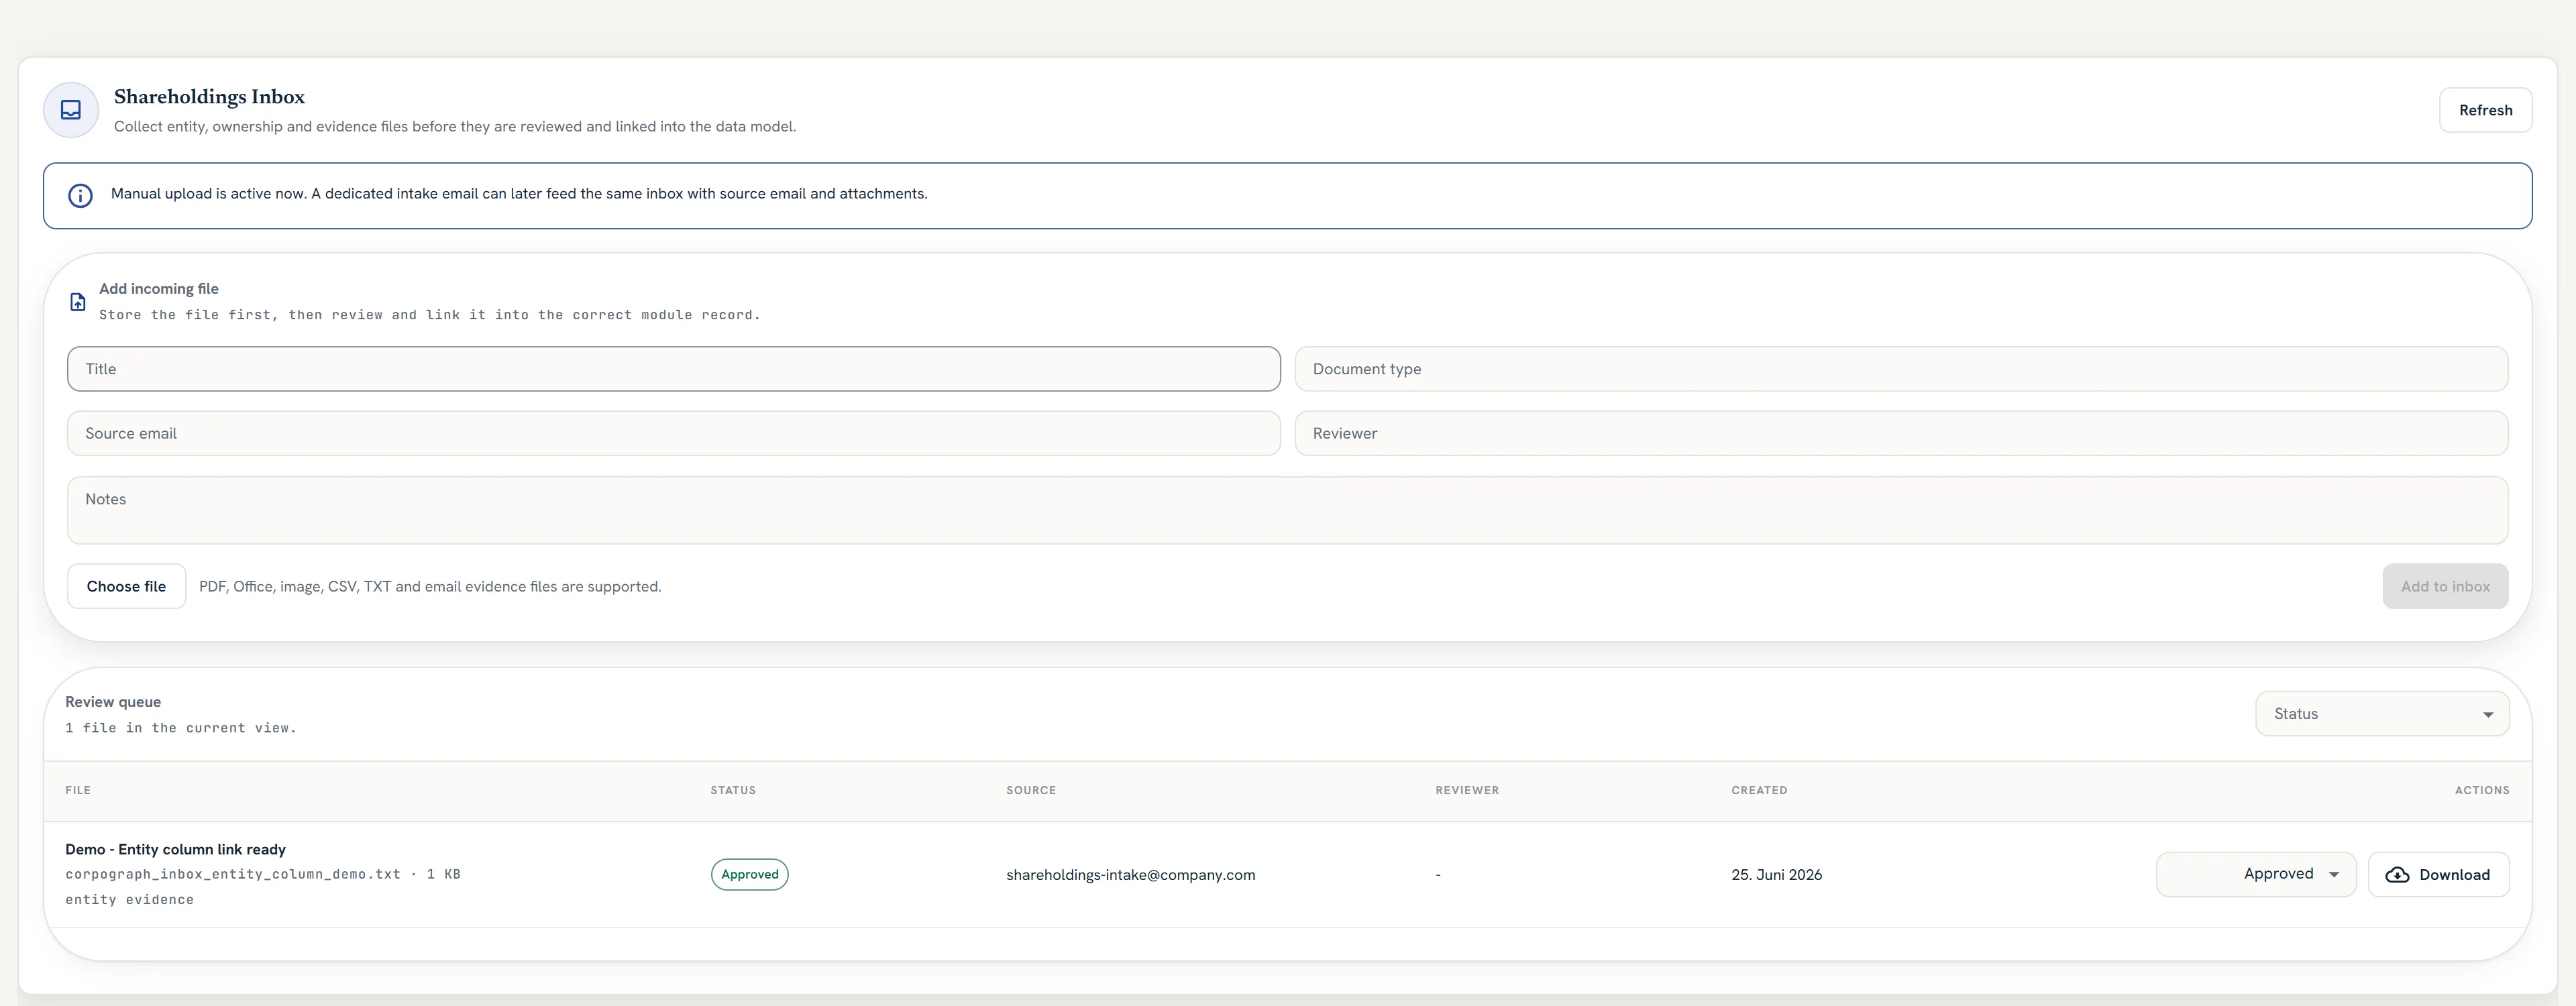Click the Choose file button
Viewport: 2576px width, 1006px height.
(126, 586)
